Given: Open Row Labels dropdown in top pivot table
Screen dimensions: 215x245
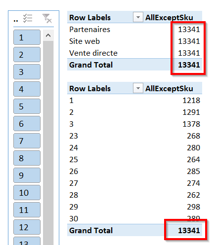Looking at the screenshot, I should point(138,17).
